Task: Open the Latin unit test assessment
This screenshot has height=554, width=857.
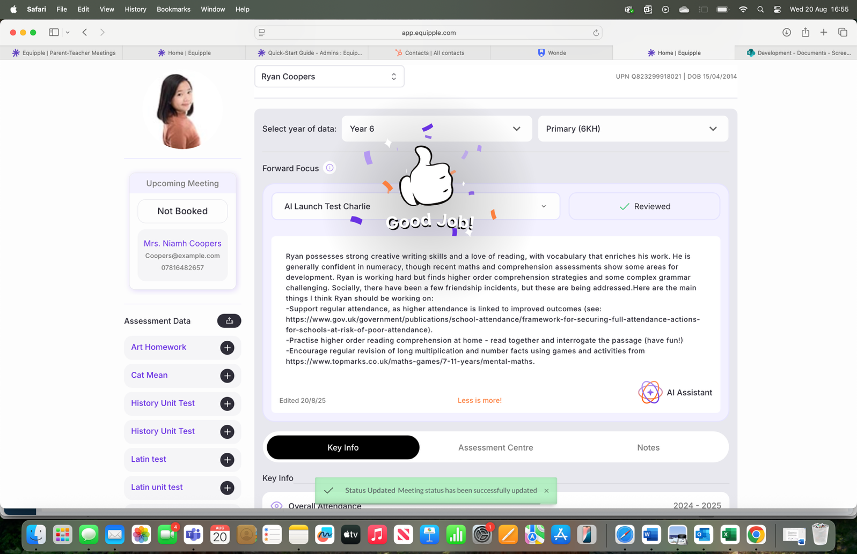Action: (x=157, y=487)
